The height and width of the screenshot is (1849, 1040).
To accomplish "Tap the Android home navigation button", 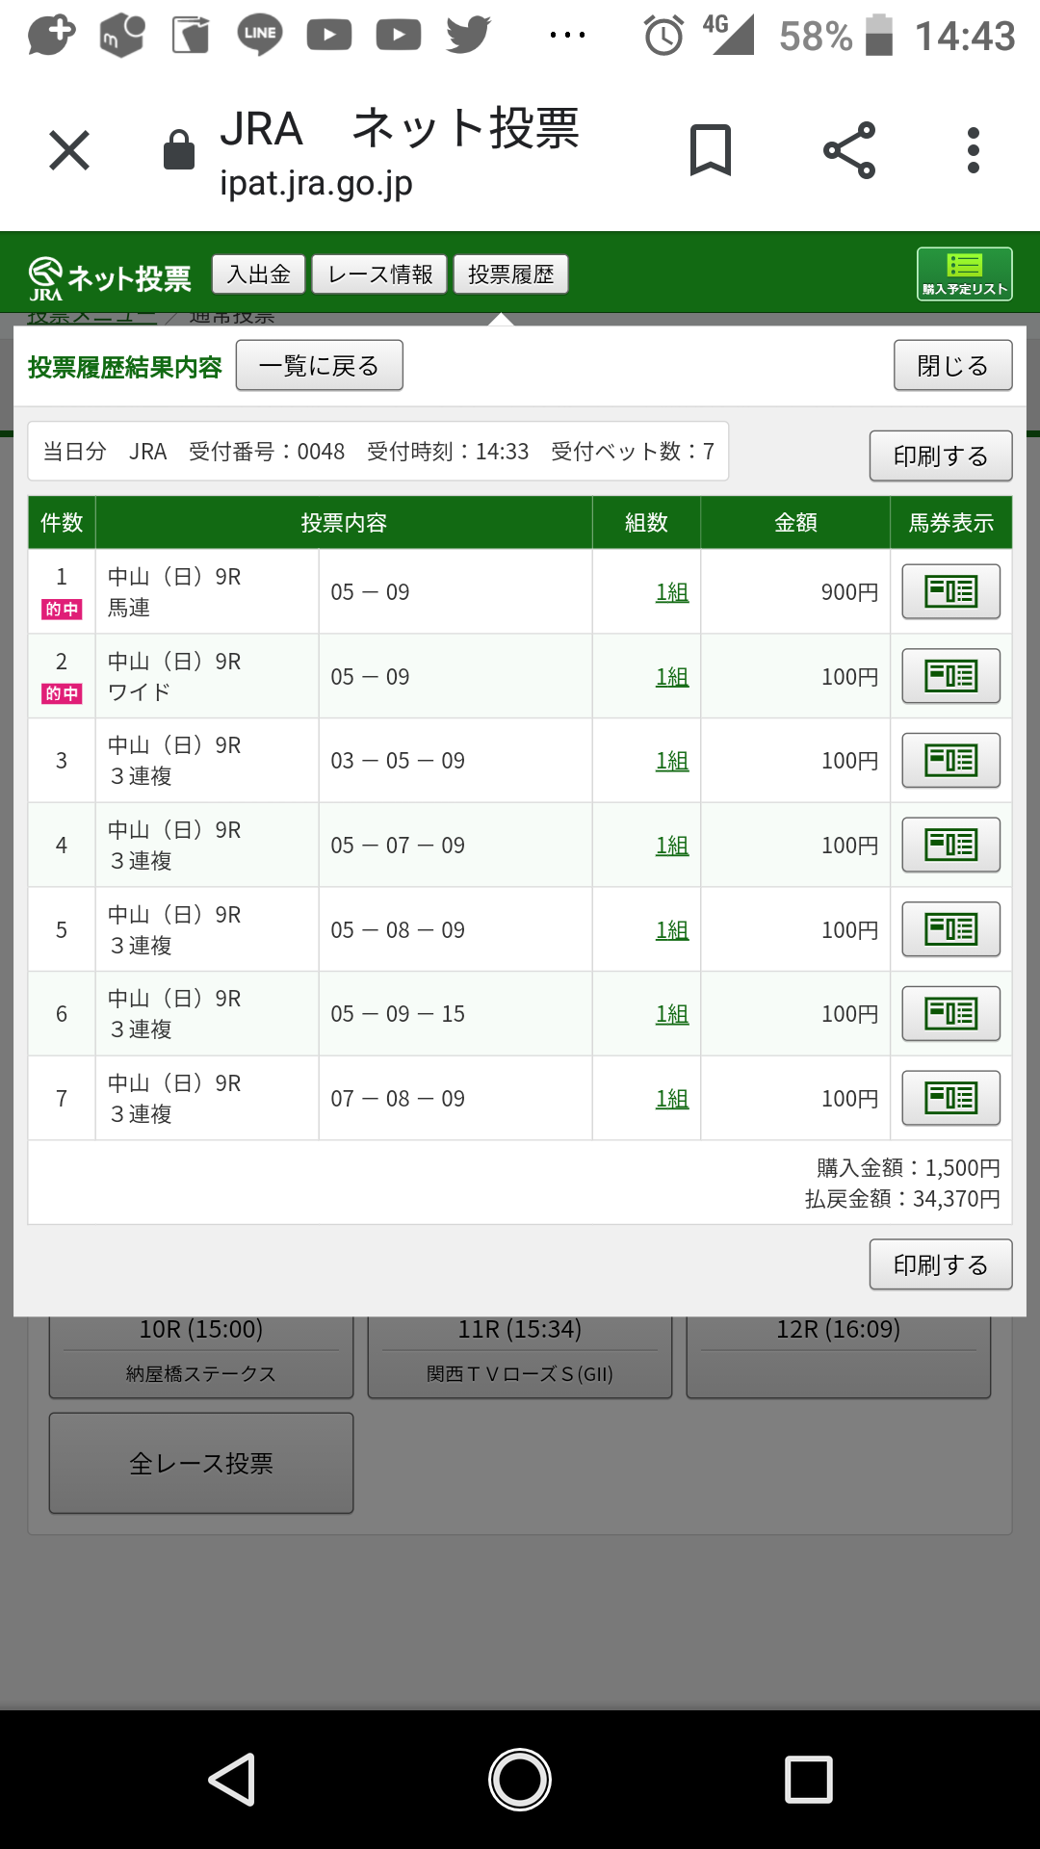I will (520, 1779).
